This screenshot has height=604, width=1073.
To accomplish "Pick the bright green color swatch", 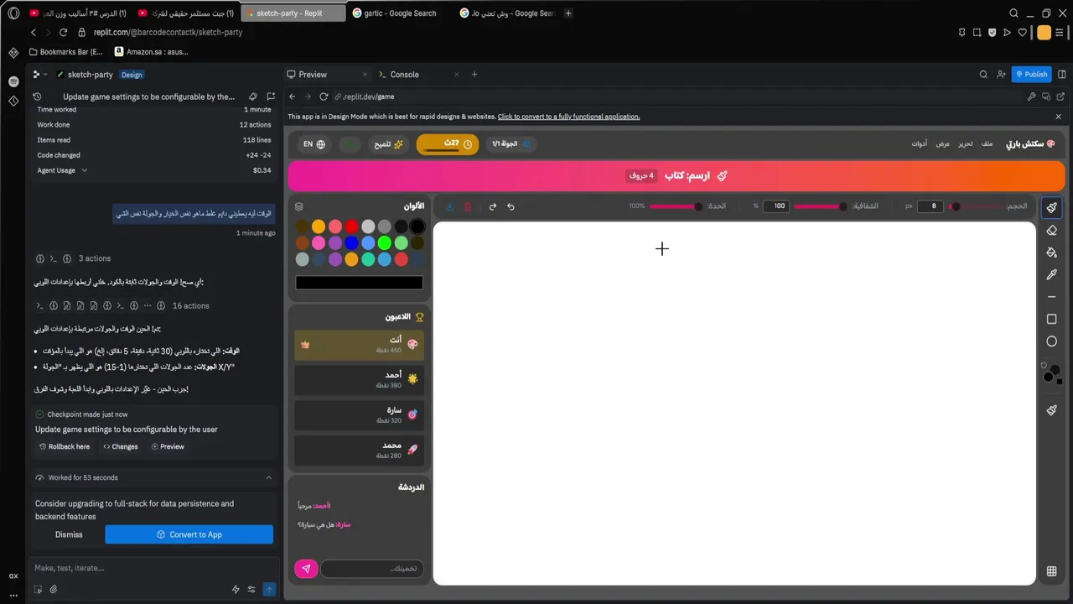I will click(385, 243).
